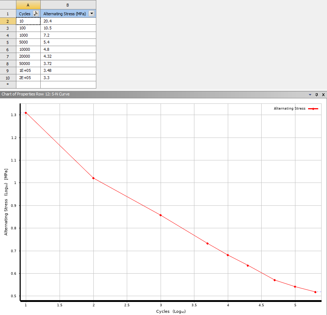
Task: Click the Alternating Stress legend marker
Action: [x=313, y=109]
